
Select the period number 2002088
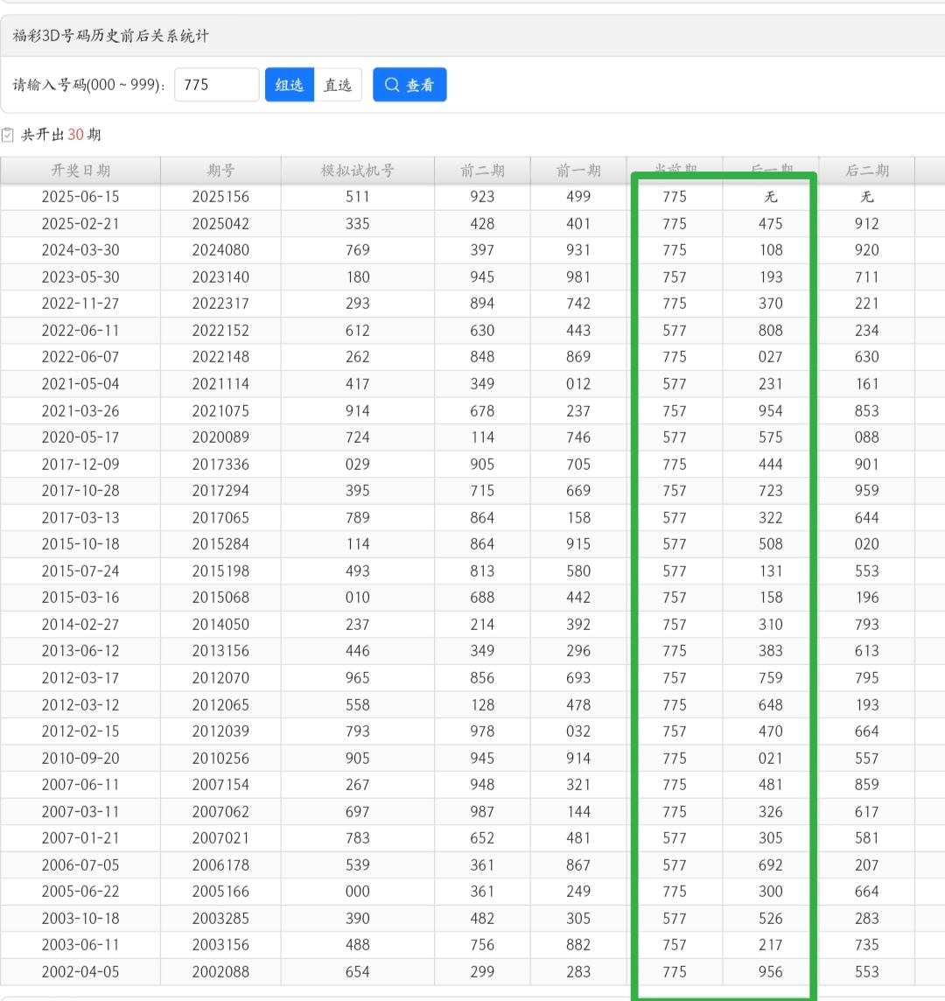click(x=220, y=971)
